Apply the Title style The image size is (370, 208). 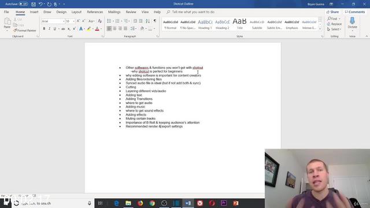tap(239, 24)
